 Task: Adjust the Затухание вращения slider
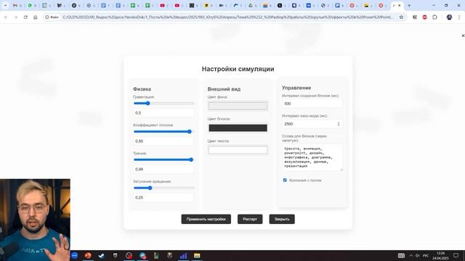[163, 188]
